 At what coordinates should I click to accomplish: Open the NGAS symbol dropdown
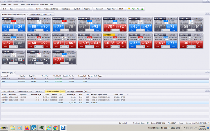12,51
